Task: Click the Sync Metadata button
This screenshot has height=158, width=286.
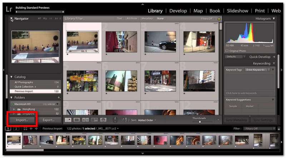Action: pyautogui.click(x=236, y=120)
